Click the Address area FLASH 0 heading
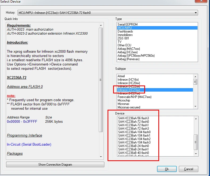Viewport: 210px width, 176px height. (x=25, y=87)
